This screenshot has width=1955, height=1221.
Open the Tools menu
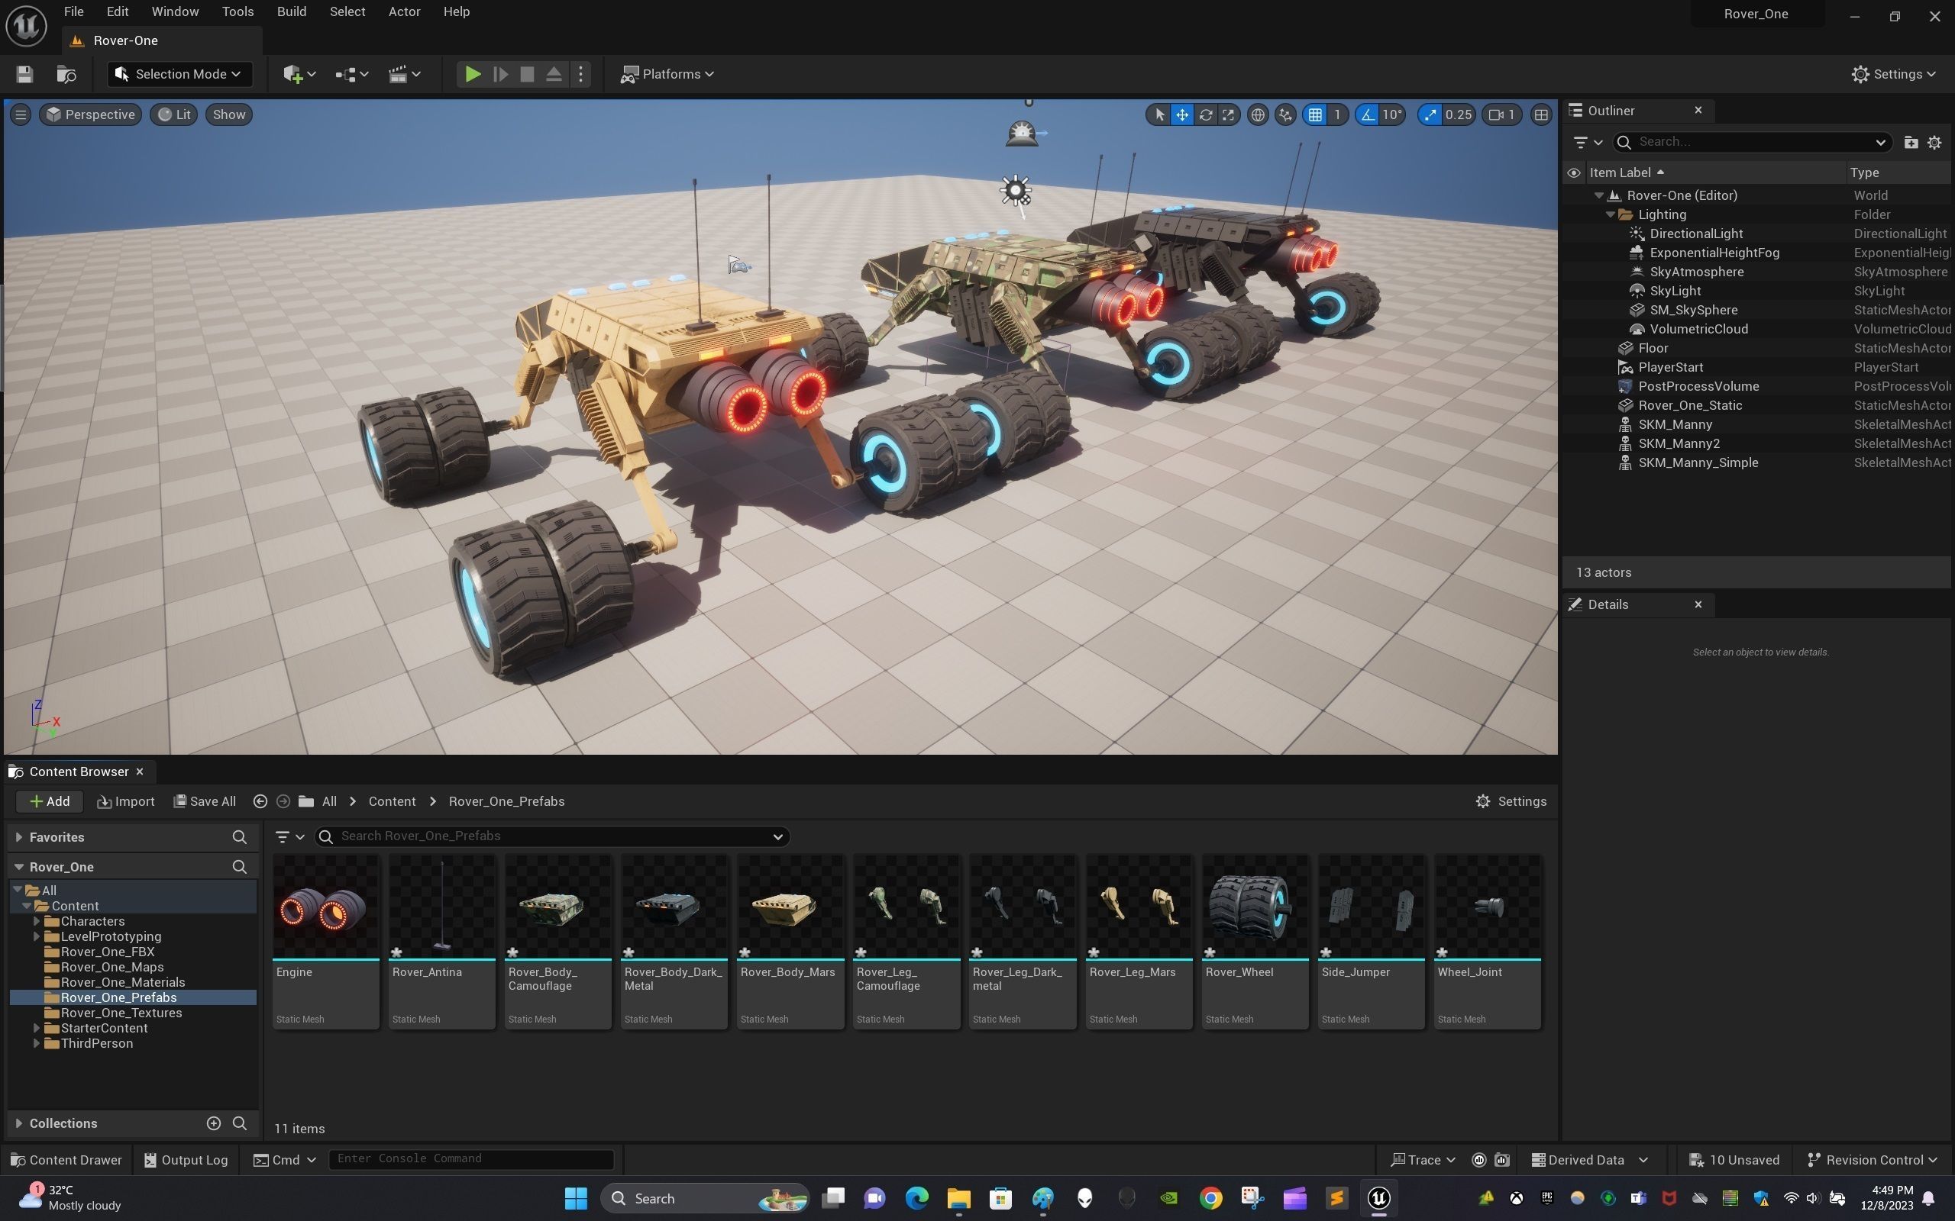pos(238,12)
